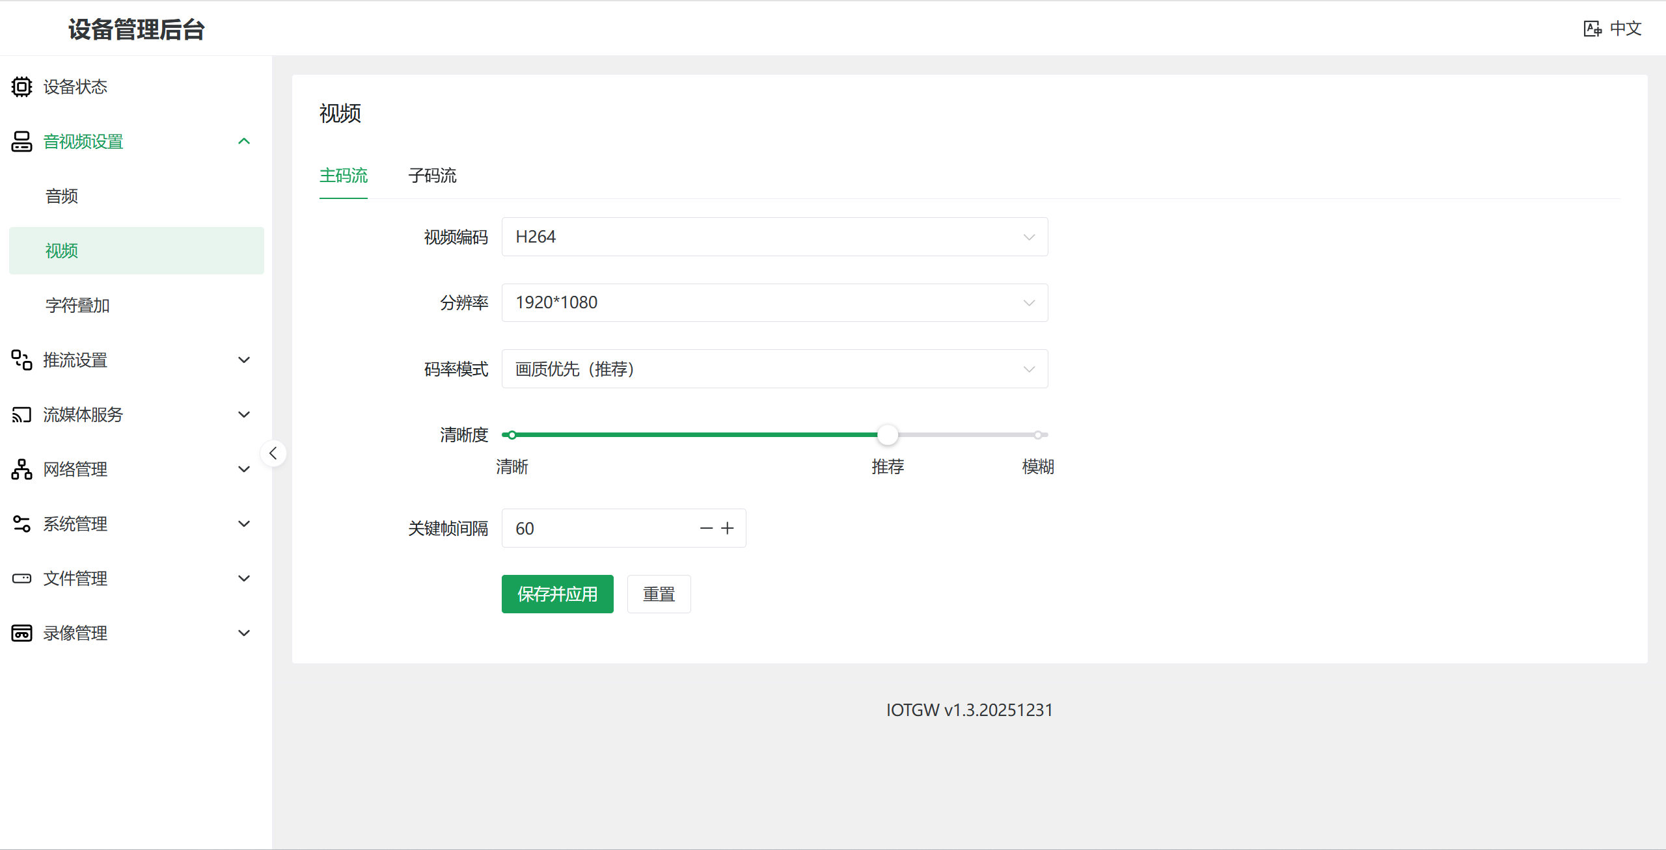Open the 码率模式 dropdown

(x=774, y=369)
